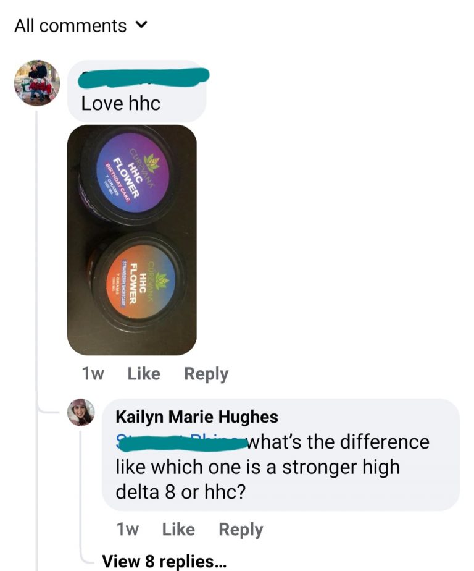
Task: Reply to the Love hhc comment
Action: pos(206,374)
